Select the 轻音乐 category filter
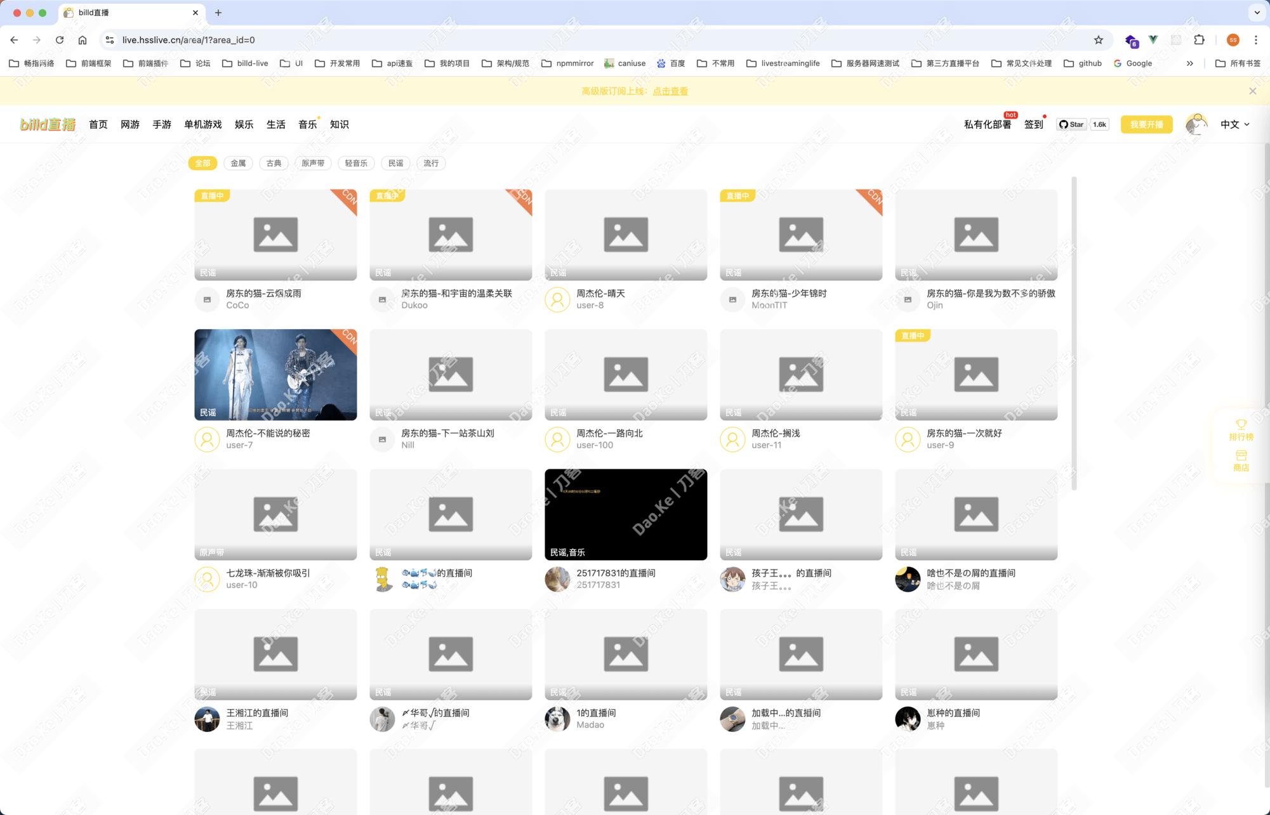Image resolution: width=1270 pixels, height=815 pixels. [356, 163]
